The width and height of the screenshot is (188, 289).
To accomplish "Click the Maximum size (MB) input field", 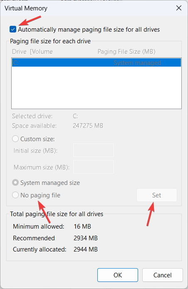I will tap(94, 167).
